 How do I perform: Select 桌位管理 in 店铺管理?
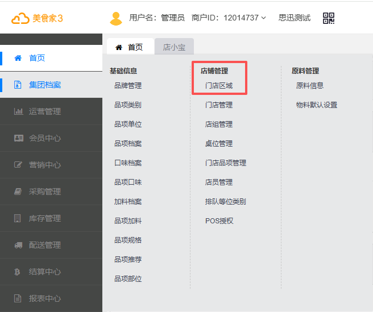click(219, 144)
